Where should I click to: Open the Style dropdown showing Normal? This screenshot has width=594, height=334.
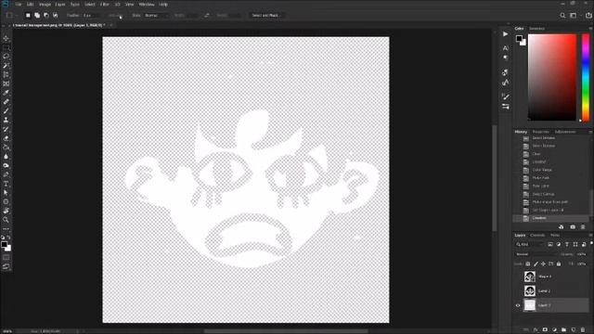157,16
